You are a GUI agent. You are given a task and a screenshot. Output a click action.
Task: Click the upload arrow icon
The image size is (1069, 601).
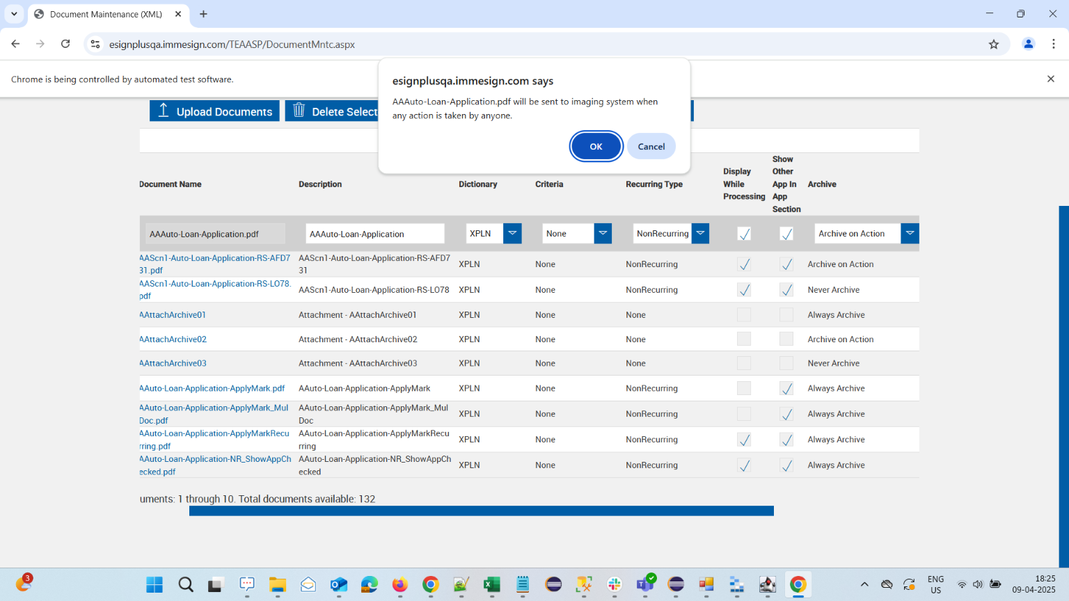[164, 111]
